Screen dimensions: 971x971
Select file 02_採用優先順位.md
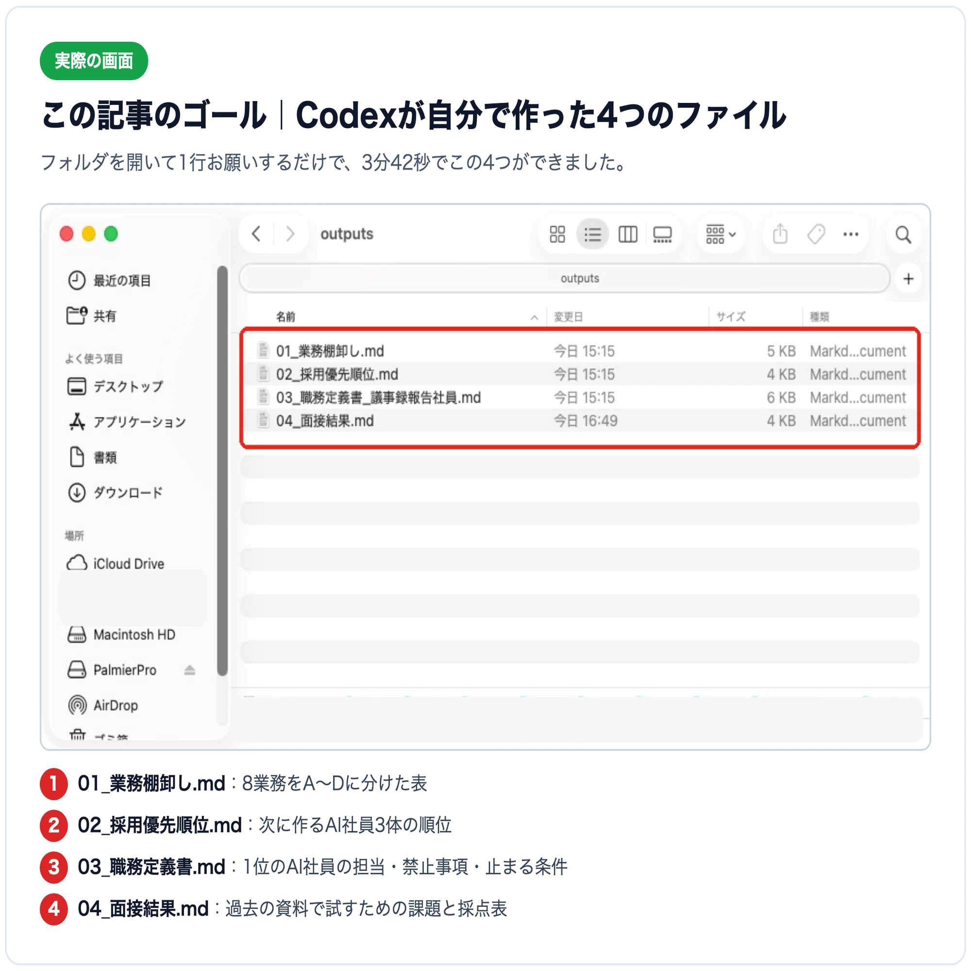coord(581,374)
